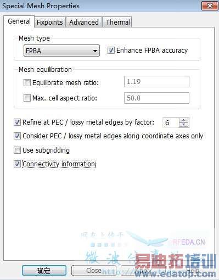Uncheck Consider PEC edges along coordinate axes only
The height and width of the screenshot is (280, 219).
(x=17, y=136)
